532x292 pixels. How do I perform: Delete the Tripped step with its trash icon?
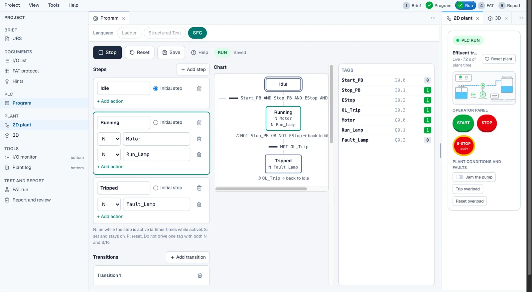coord(199,188)
